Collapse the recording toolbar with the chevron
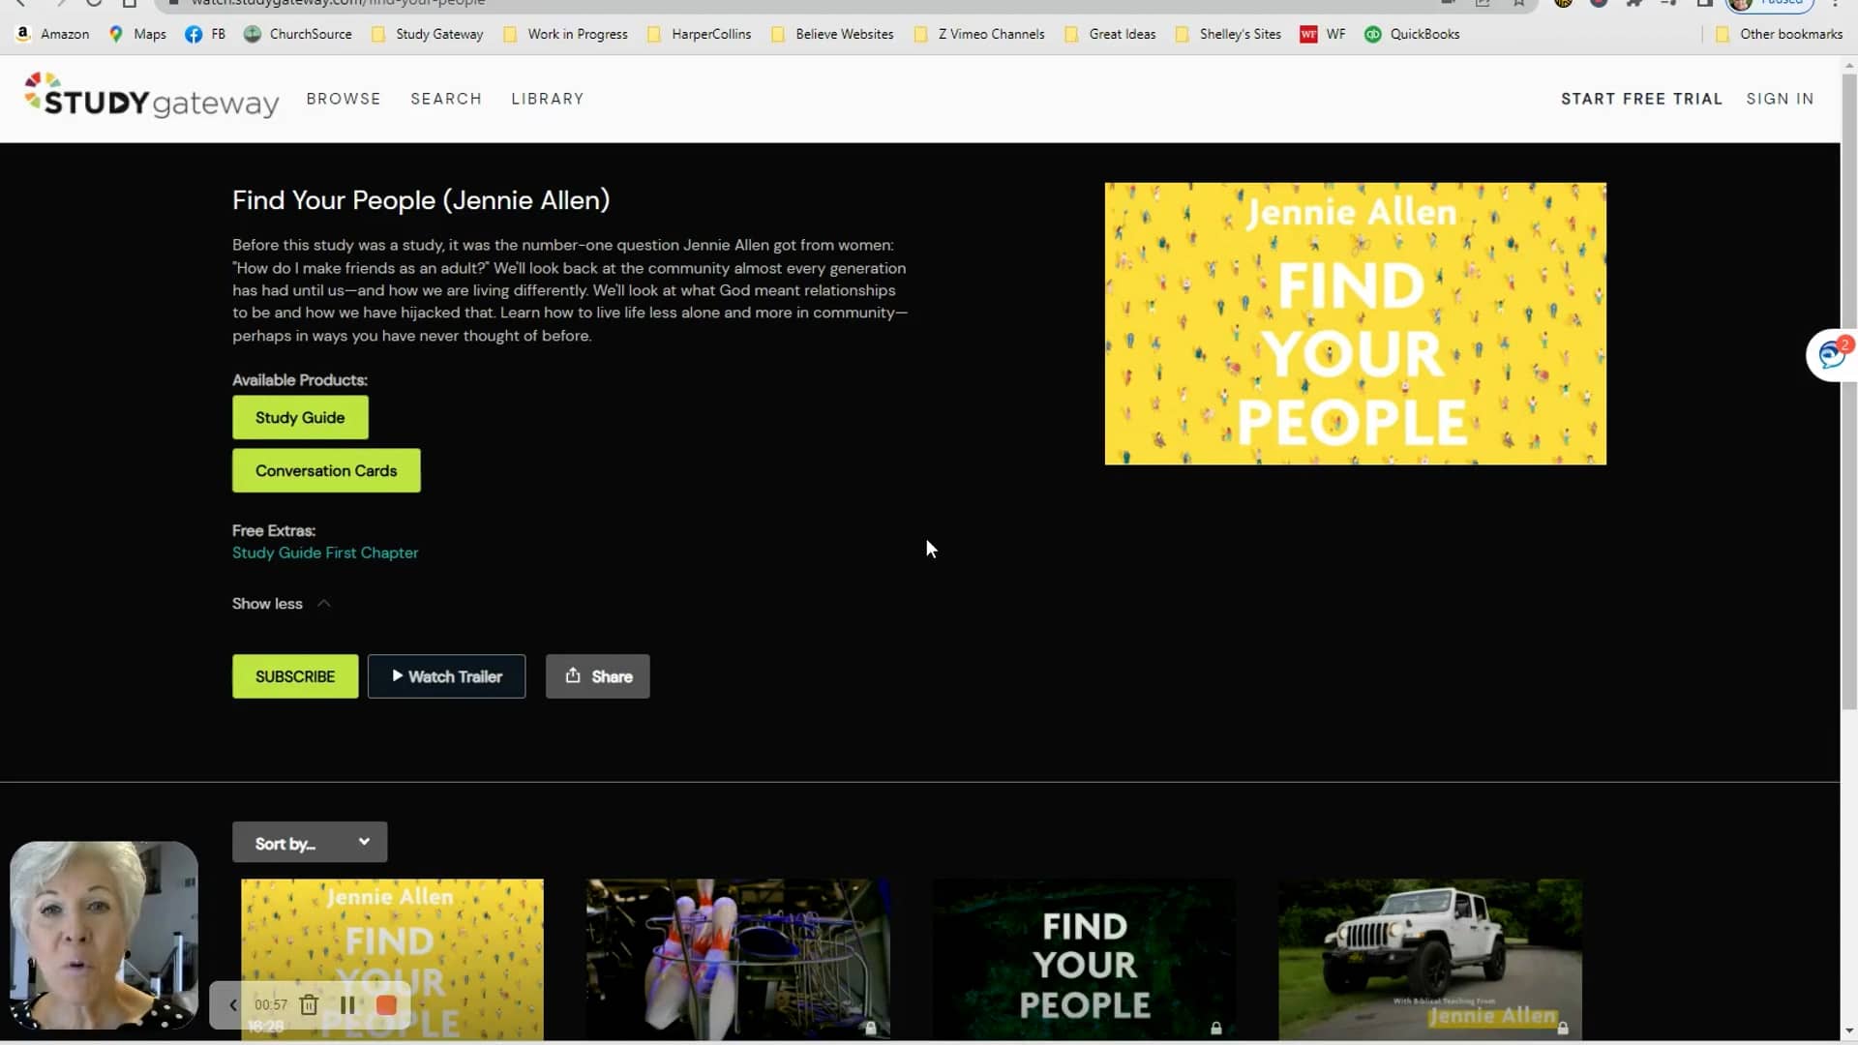The height and width of the screenshot is (1045, 1858). [232, 1004]
